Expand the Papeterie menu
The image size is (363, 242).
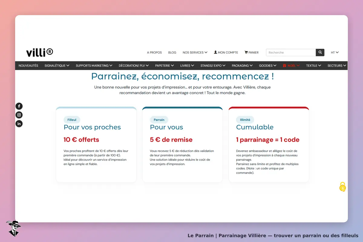(165, 66)
